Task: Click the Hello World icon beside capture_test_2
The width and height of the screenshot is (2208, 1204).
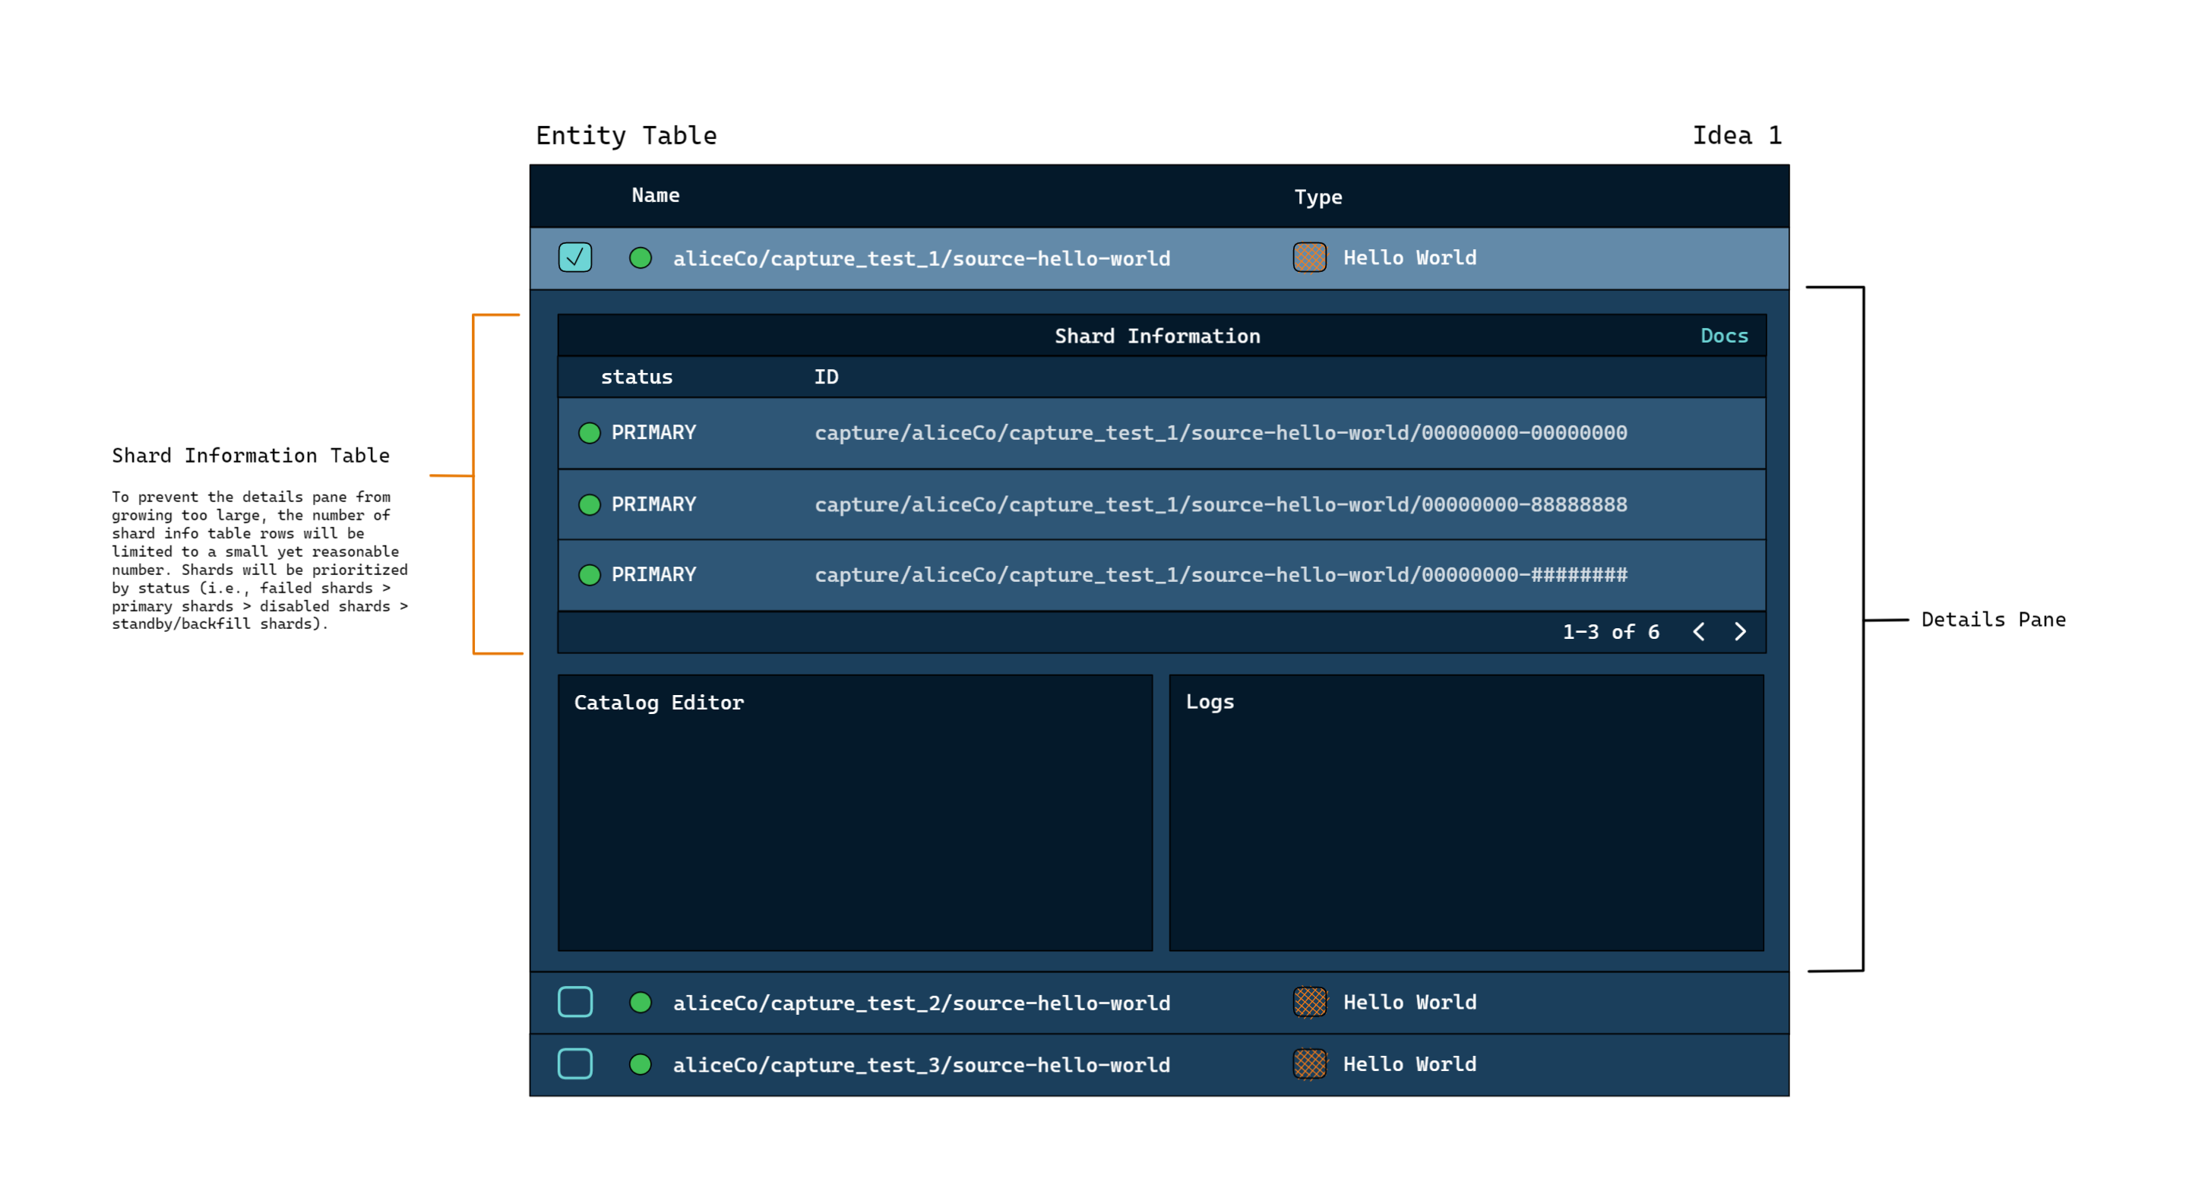Action: [x=1309, y=1002]
